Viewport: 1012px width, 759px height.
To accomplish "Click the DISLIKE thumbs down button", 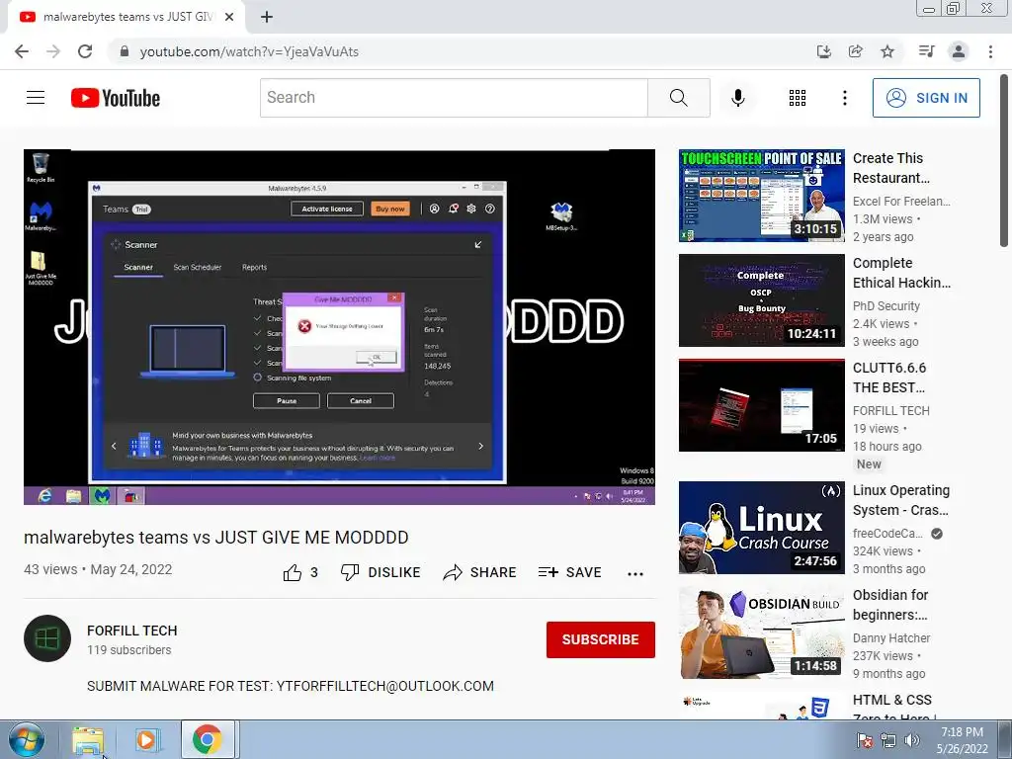I will point(380,572).
